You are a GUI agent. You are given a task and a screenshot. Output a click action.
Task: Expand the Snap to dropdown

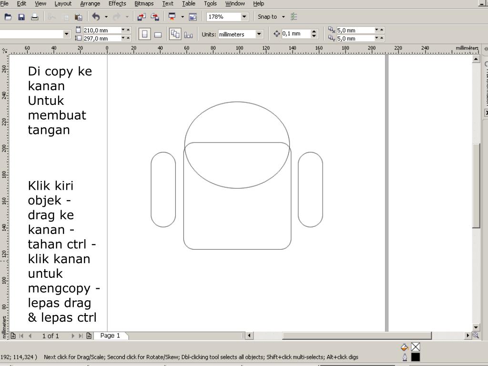(x=283, y=17)
